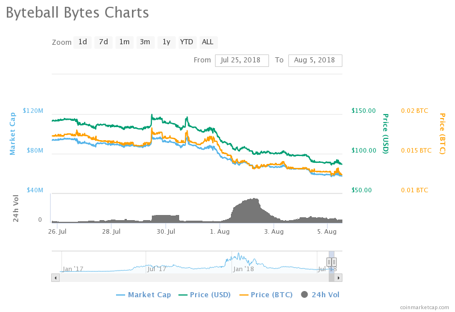Click the 0.02 BTC axis label
This screenshot has height=312, width=455.
(415, 111)
